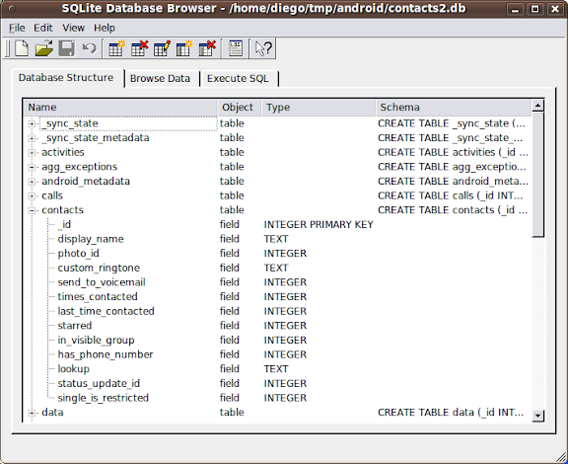This screenshot has width=568, height=464.
Task: Expand the data table node
Action: coord(32,413)
